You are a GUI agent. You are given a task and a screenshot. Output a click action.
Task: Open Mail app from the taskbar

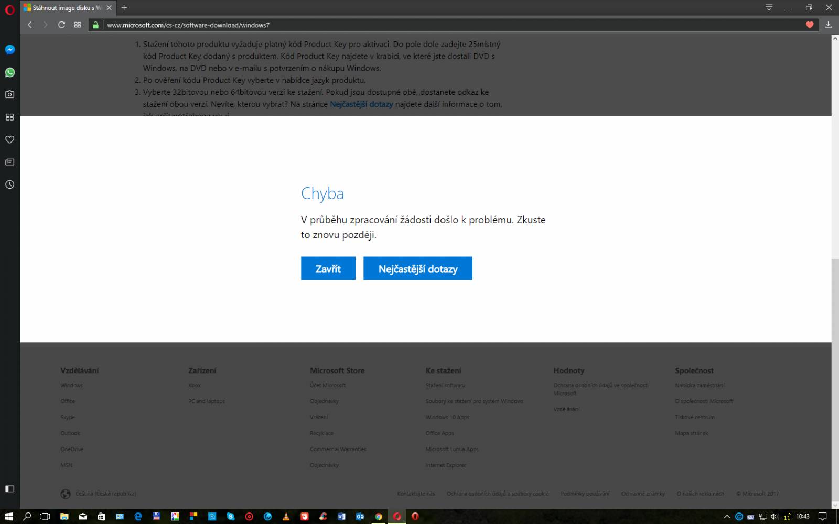coord(83,516)
